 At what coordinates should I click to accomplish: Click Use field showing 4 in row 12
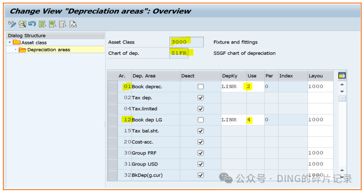click(255, 120)
